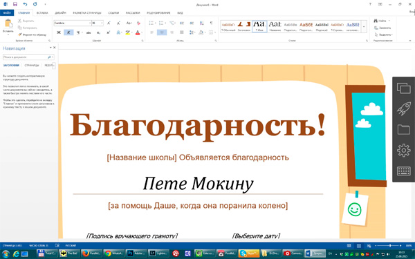Toggle strikethrough (abc) formatting
The image size is (415, 259).
tap(89, 32)
